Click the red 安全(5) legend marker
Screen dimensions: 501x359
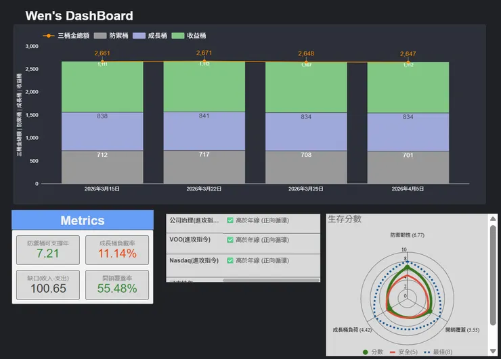pyautogui.click(x=393, y=352)
